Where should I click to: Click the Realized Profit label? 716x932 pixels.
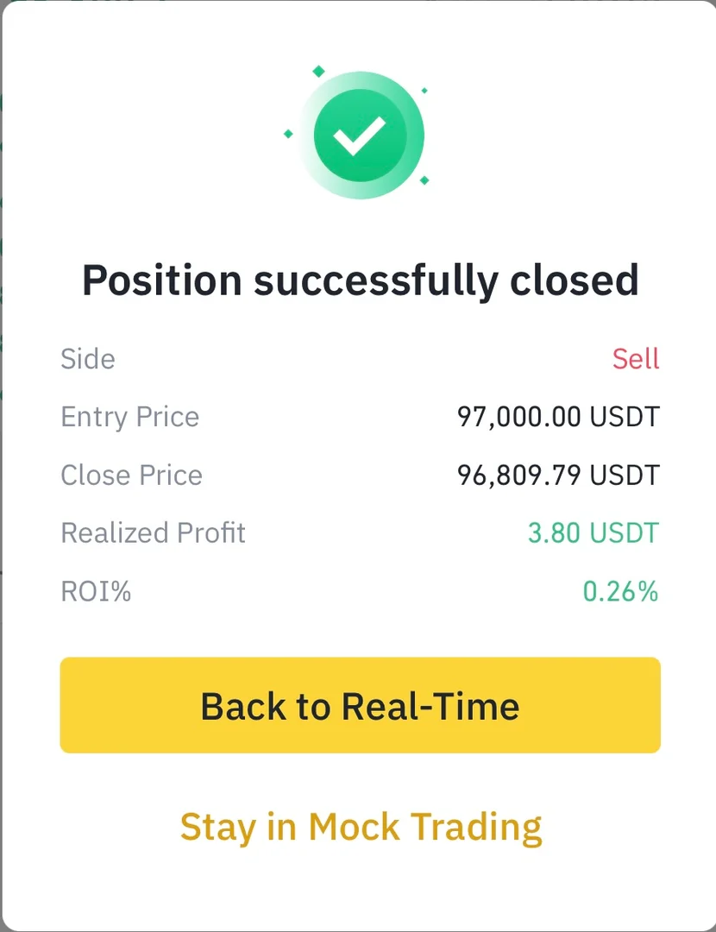tap(153, 532)
